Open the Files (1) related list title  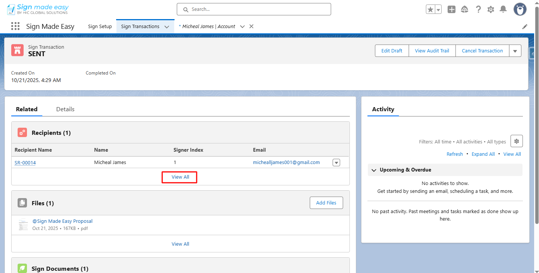[43, 203]
